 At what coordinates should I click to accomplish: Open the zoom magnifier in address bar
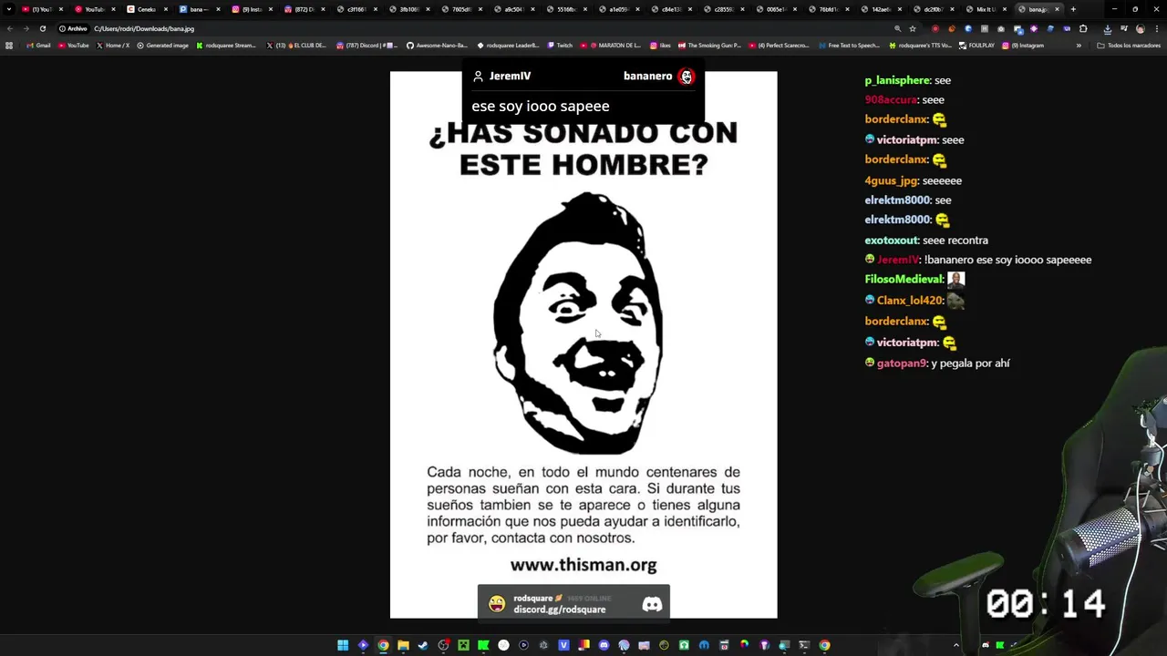point(898,28)
